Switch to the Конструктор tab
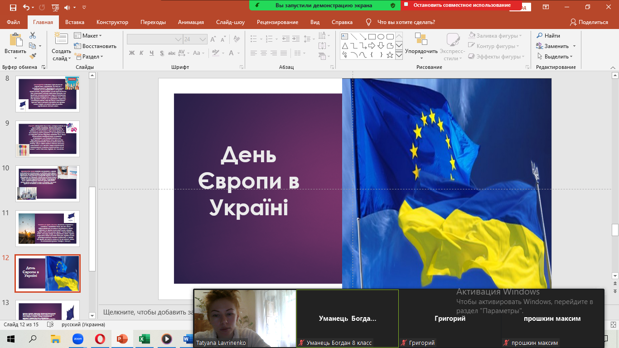Viewport: 619px width, 348px height. click(x=112, y=22)
